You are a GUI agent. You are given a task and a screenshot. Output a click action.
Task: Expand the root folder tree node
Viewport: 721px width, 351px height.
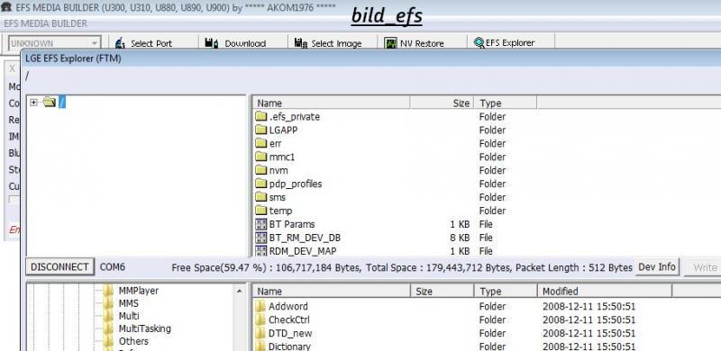[x=33, y=103]
